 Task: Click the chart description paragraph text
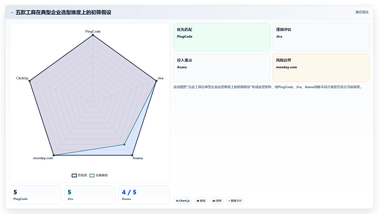(268, 87)
